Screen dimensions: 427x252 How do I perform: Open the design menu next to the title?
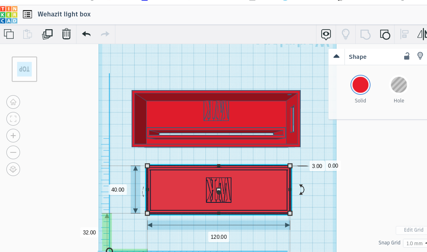(x=27, y=14)
